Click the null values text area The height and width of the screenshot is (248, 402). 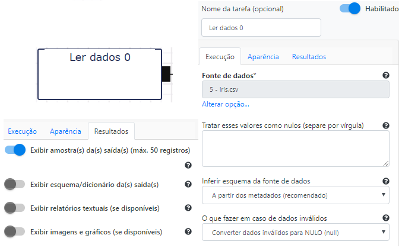click(296, 149)
